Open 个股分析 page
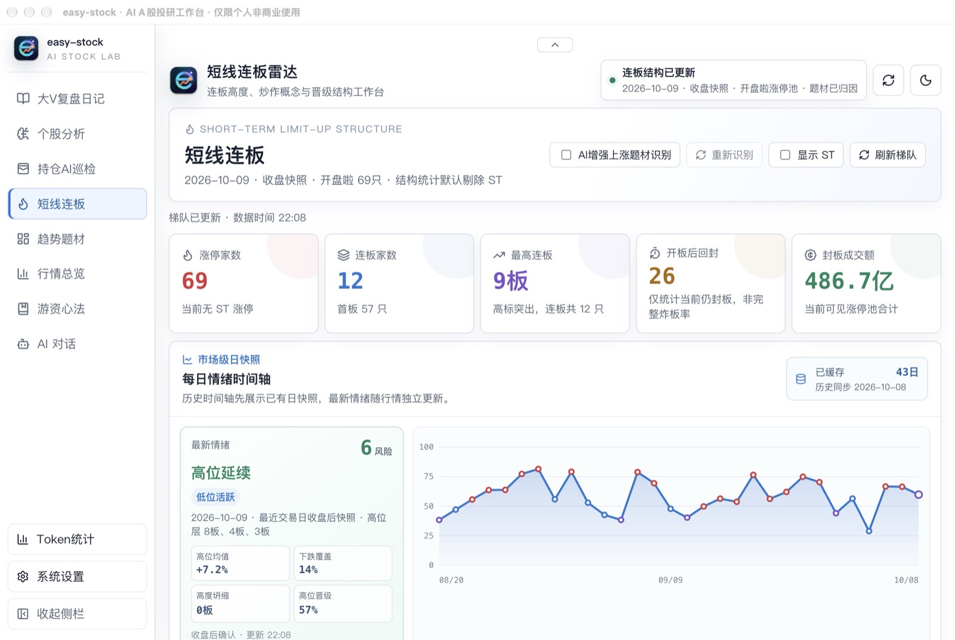 click(78, 134)
